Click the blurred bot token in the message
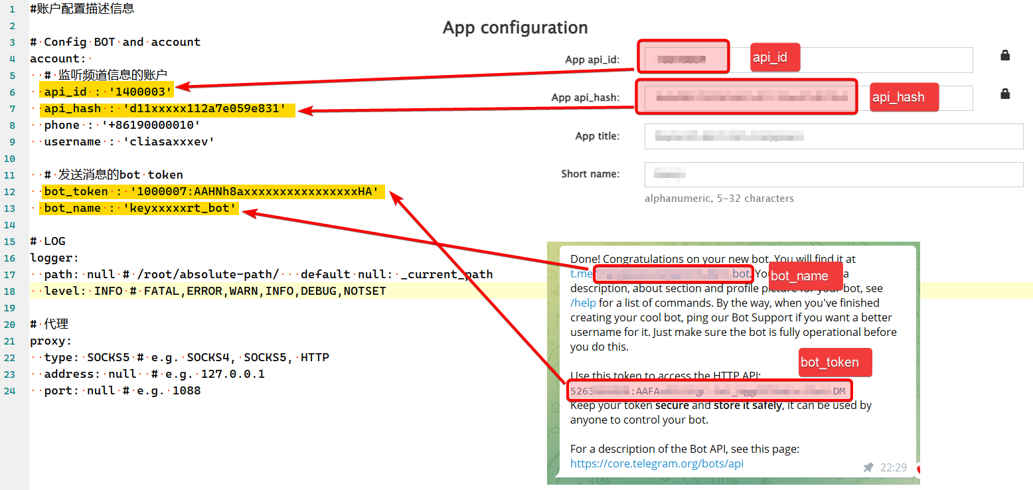Screen dimensions: 1033x490 pos(708,390)
